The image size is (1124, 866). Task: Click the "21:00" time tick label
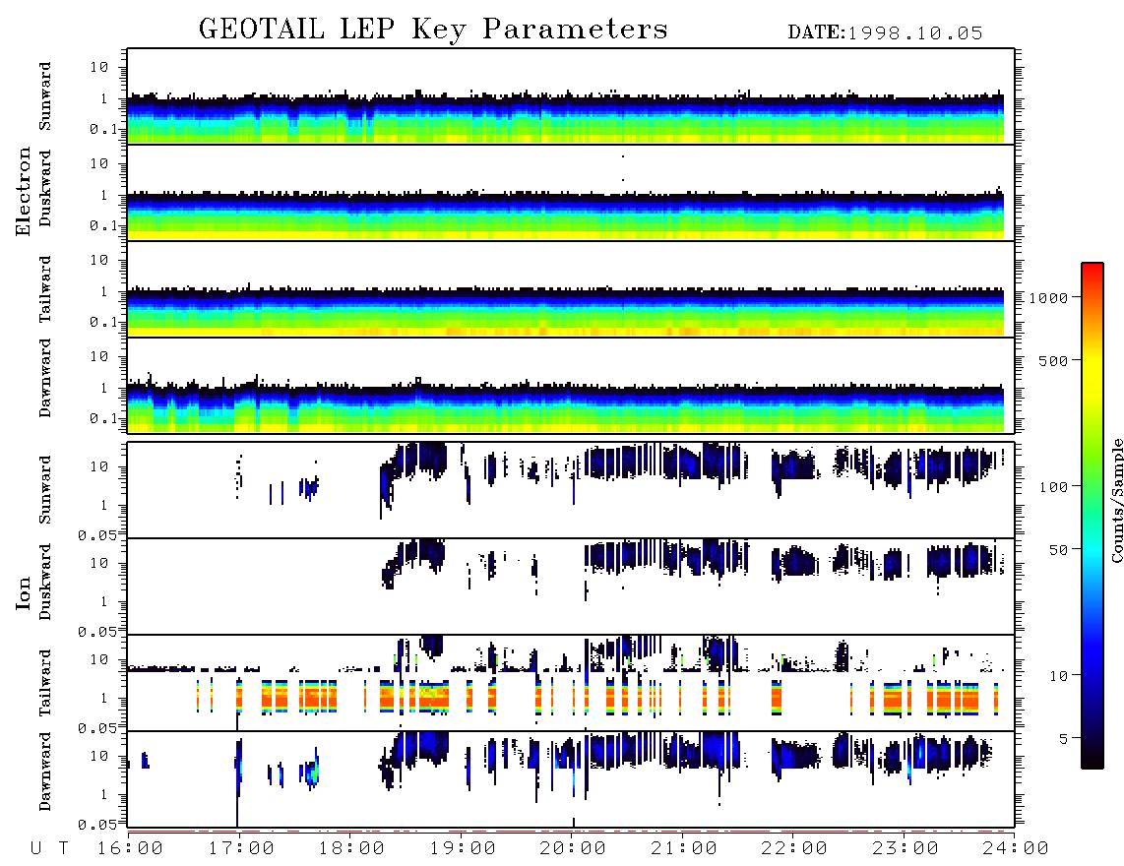click(684, 849)
